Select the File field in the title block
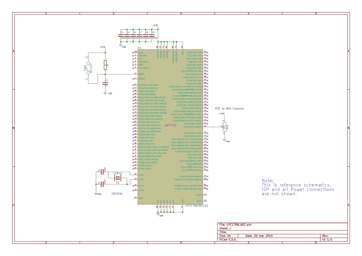The height and width of the screenshot is (256, 362). coord(236,224)
